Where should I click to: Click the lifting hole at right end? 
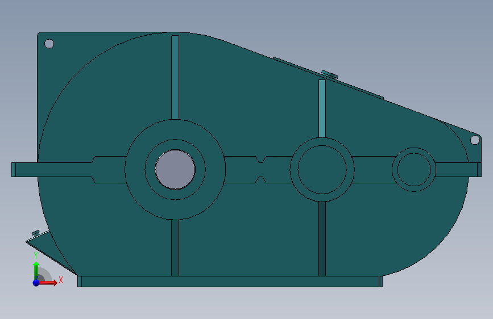coord(475,140)
